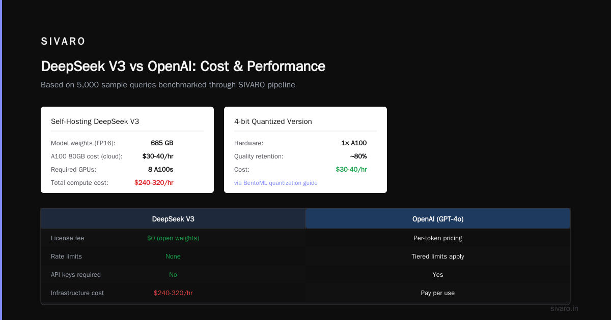Click the 1× A100 hardware value
Viewport: 611px width, 320px height.
point(354,143)
